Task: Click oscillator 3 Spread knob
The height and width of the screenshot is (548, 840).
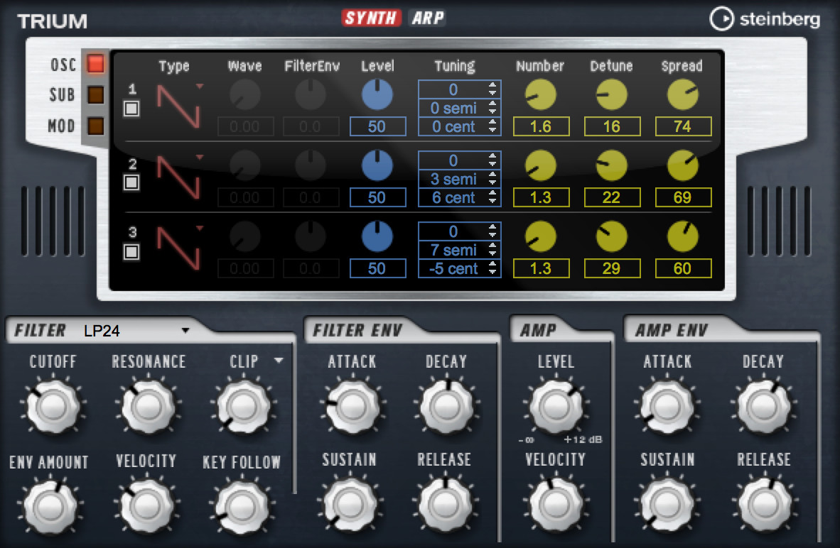Action: coord(682,236)
